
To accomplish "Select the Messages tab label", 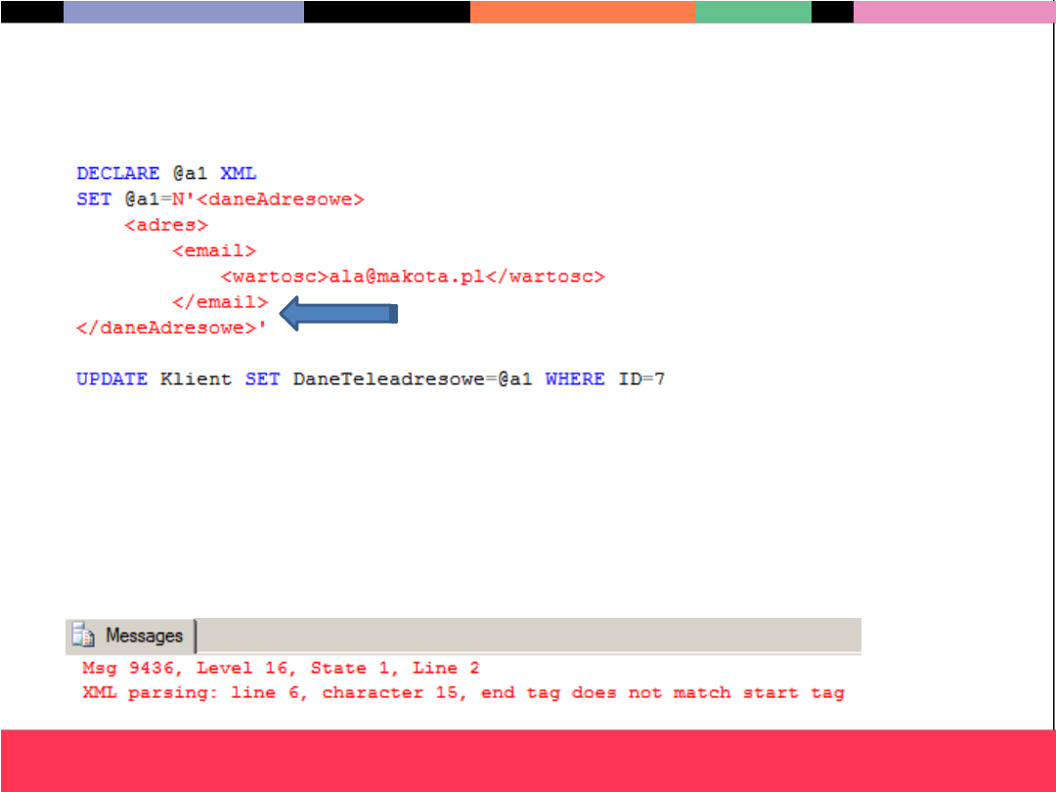I will pos(144,637).
